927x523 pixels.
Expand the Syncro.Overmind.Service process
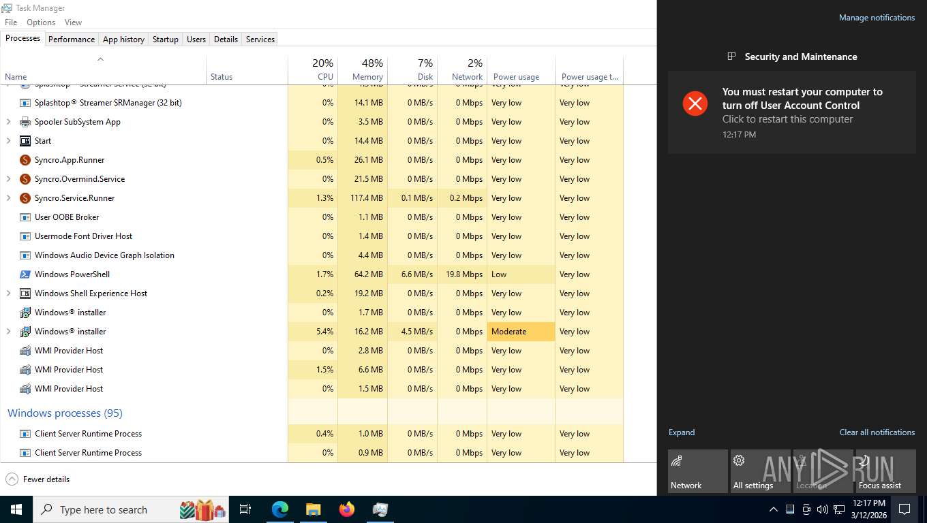pyautogui.click(x=8, y=179)
